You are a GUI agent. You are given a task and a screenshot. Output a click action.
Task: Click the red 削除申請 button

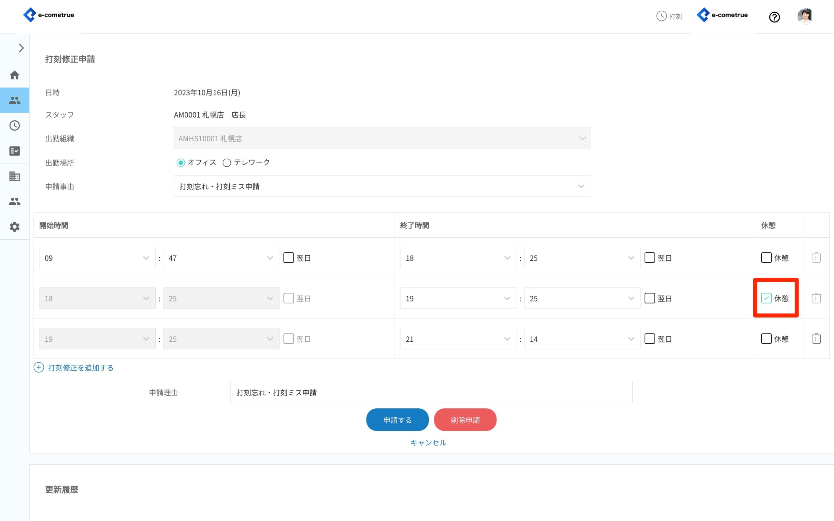coord(465,420)
